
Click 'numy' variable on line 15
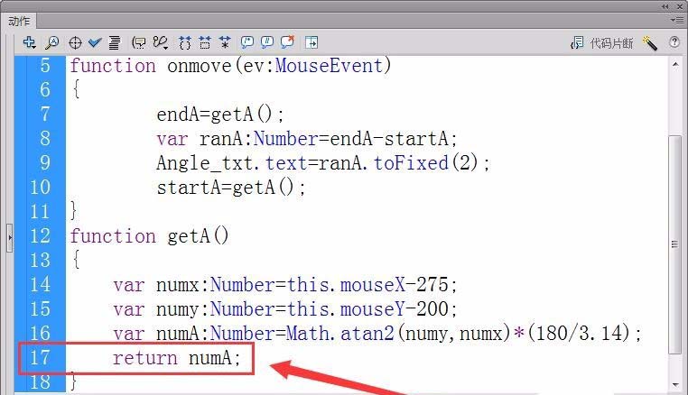pos(178,309)
